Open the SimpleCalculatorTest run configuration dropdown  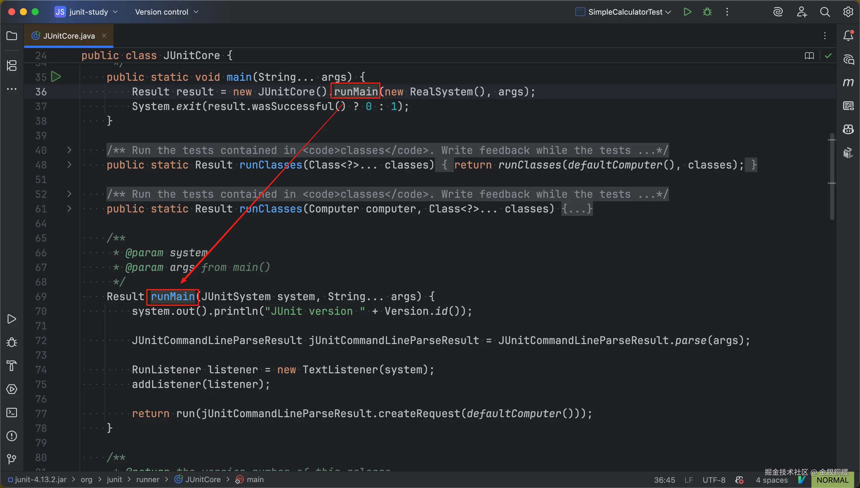(625, 12)
